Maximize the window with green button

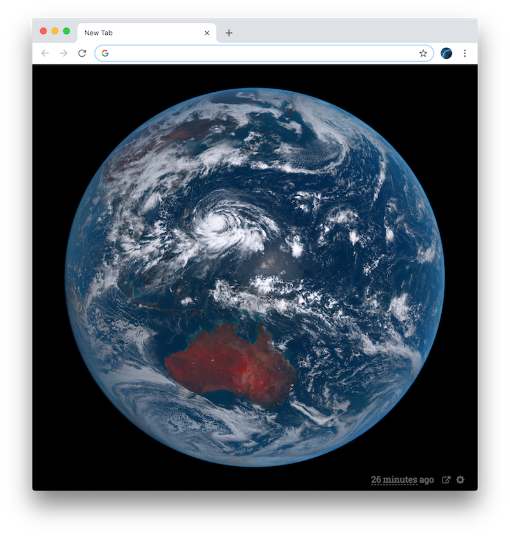[66, 31]
